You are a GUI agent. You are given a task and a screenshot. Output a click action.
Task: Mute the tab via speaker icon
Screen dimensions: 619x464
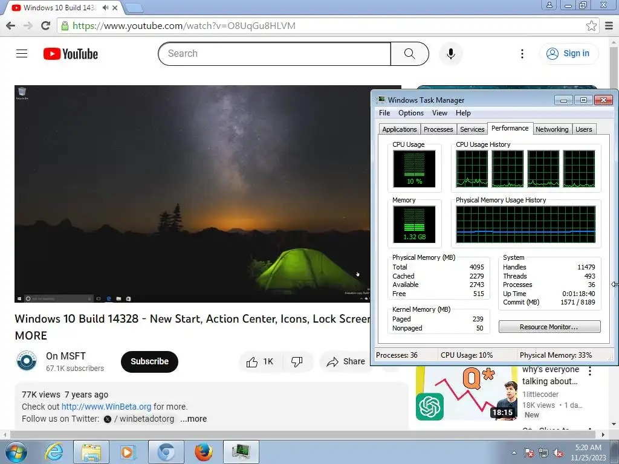pos(105,7)
